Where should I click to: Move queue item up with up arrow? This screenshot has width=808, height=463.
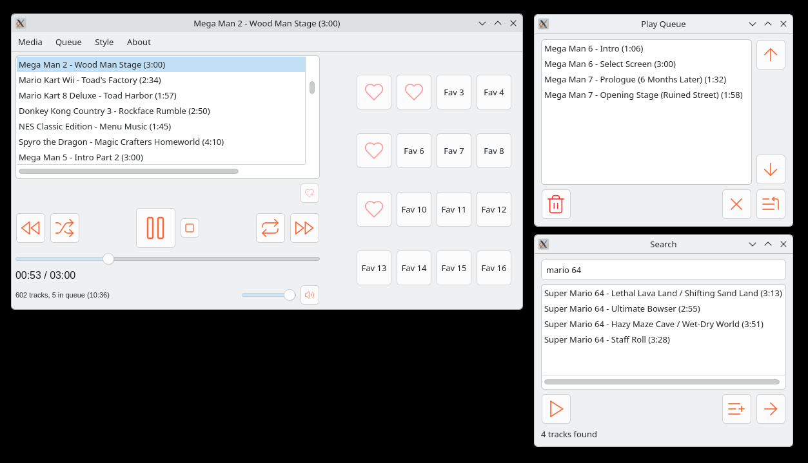[771, 55]
